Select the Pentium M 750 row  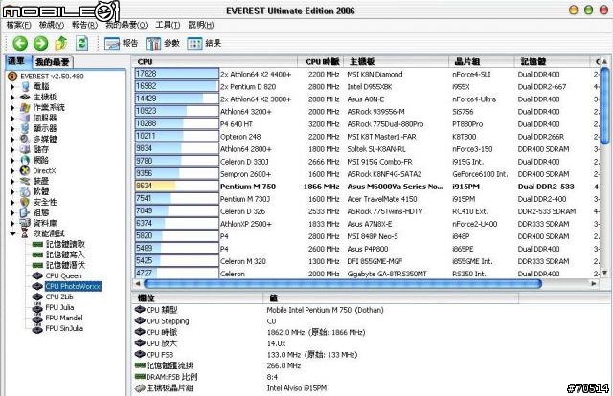[x=366, y=187]
